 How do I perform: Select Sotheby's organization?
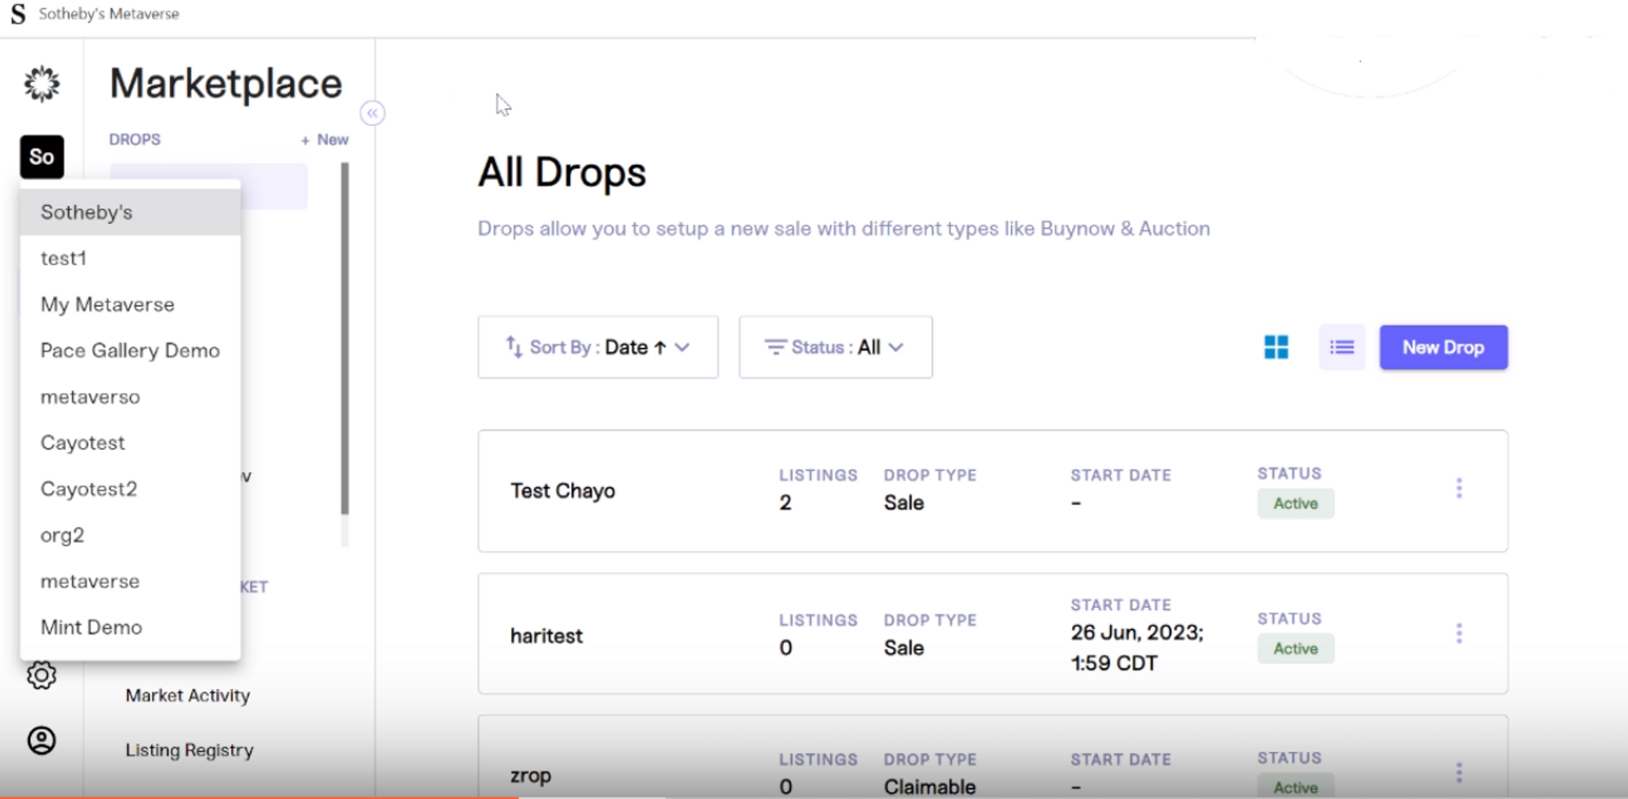[x=130, y=212]
